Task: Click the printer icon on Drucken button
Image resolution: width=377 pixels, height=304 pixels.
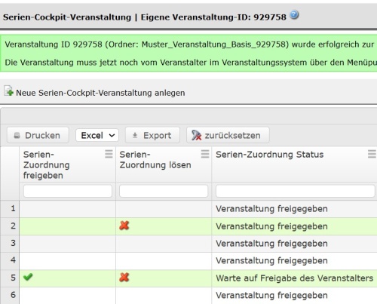Action: click(x=17, y=136)
